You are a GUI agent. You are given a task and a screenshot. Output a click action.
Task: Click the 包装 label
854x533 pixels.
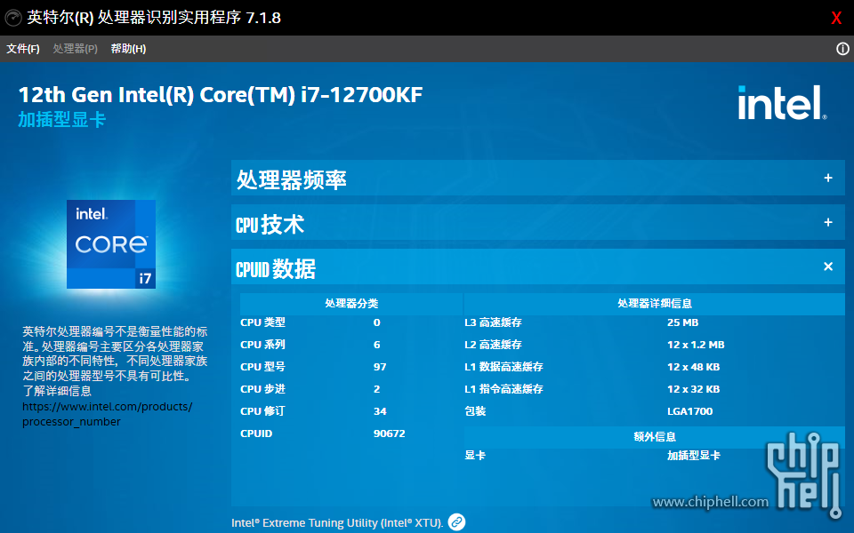tap(475, 411)
